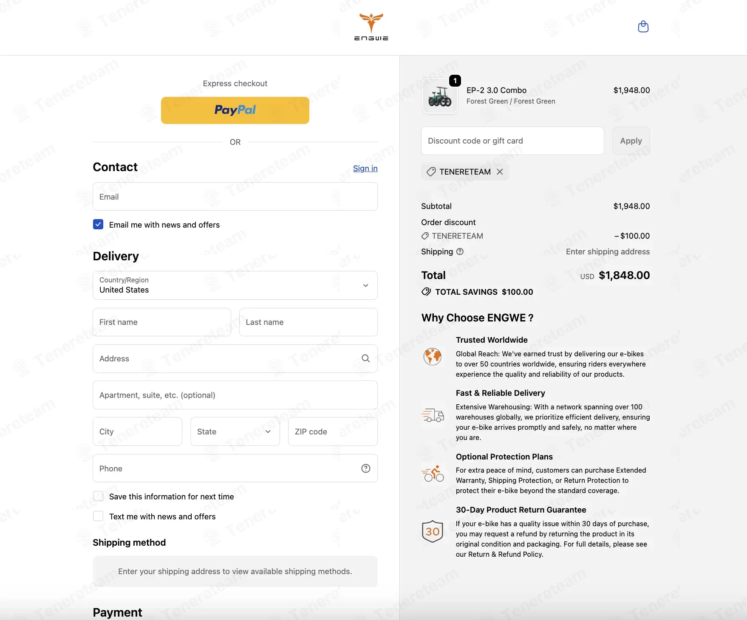Click the Total Savings tag icon
The image size is (747, 620).
tap(426, 292)
